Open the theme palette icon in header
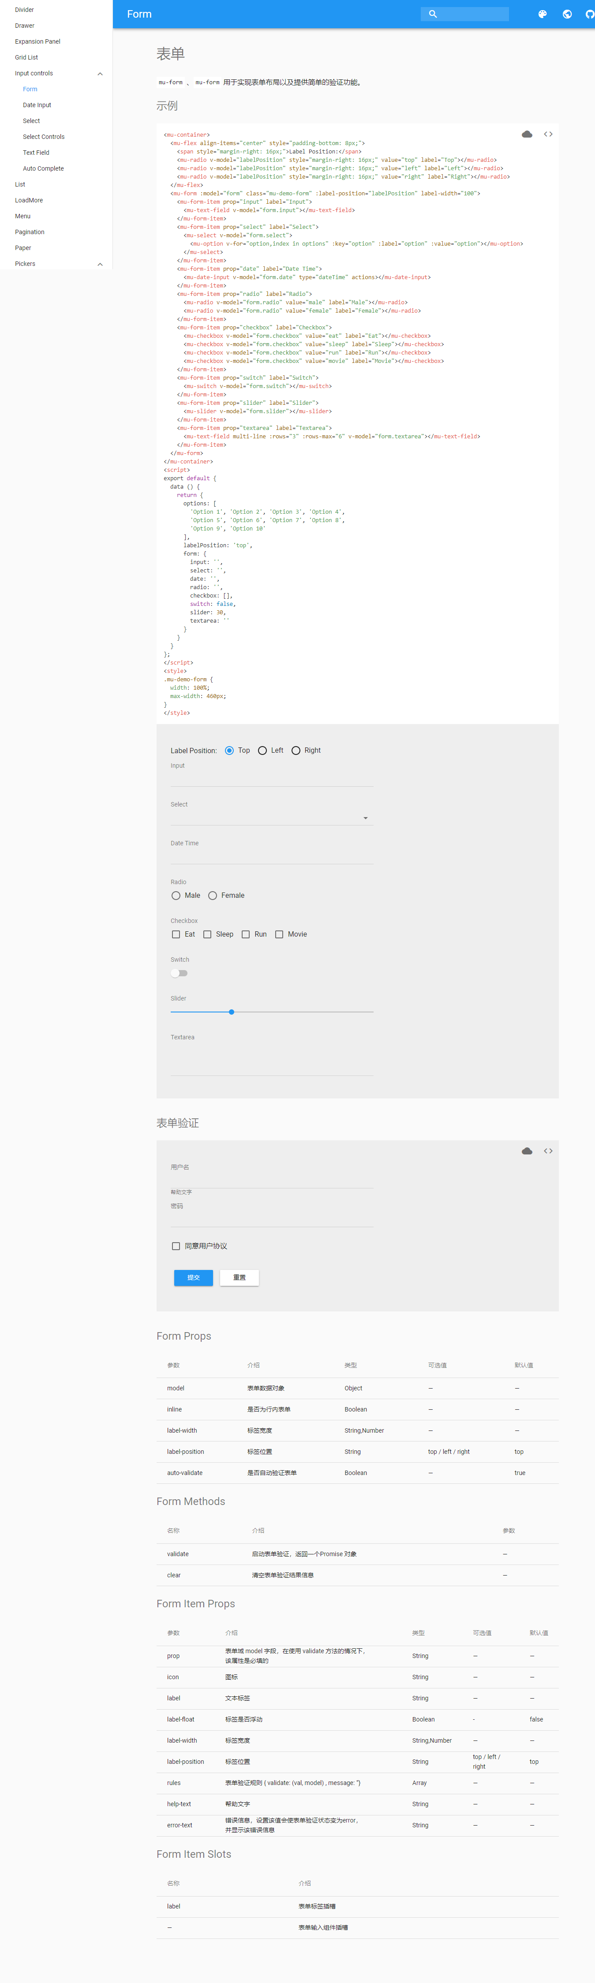The width and height of the screenshot is (595, 1983). pyautogui.click(x=543, y=14)
